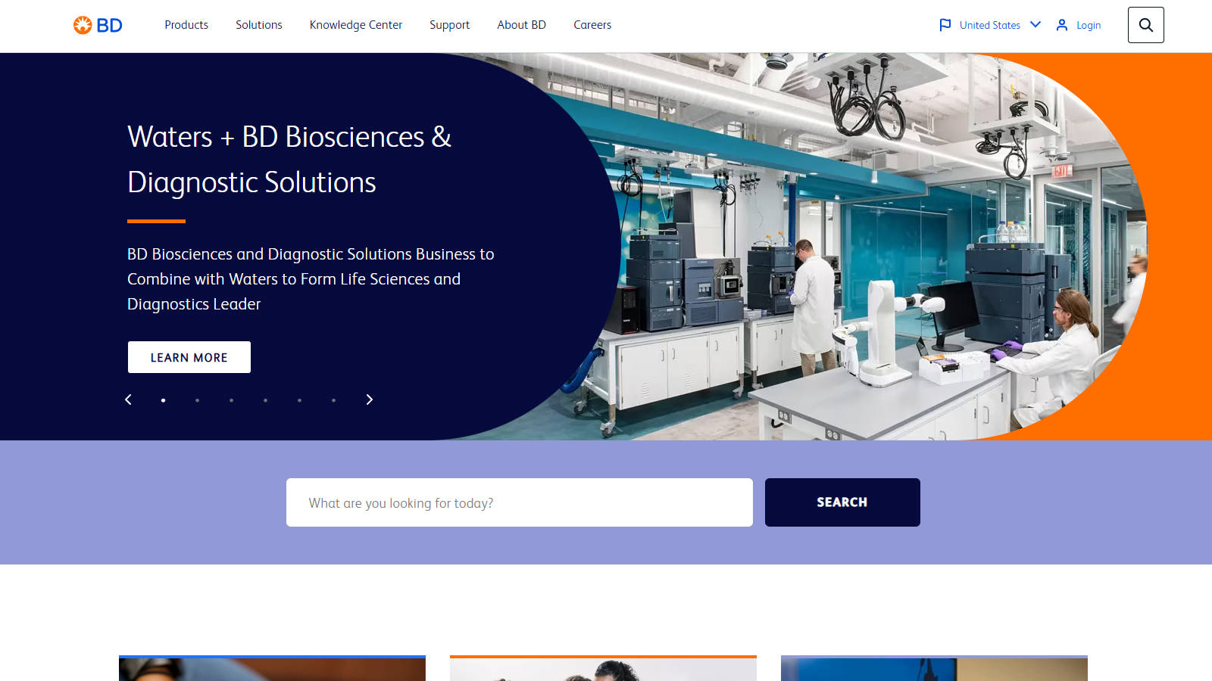
Task: Expand the United States country chevron
Action: pos(1036,24)
